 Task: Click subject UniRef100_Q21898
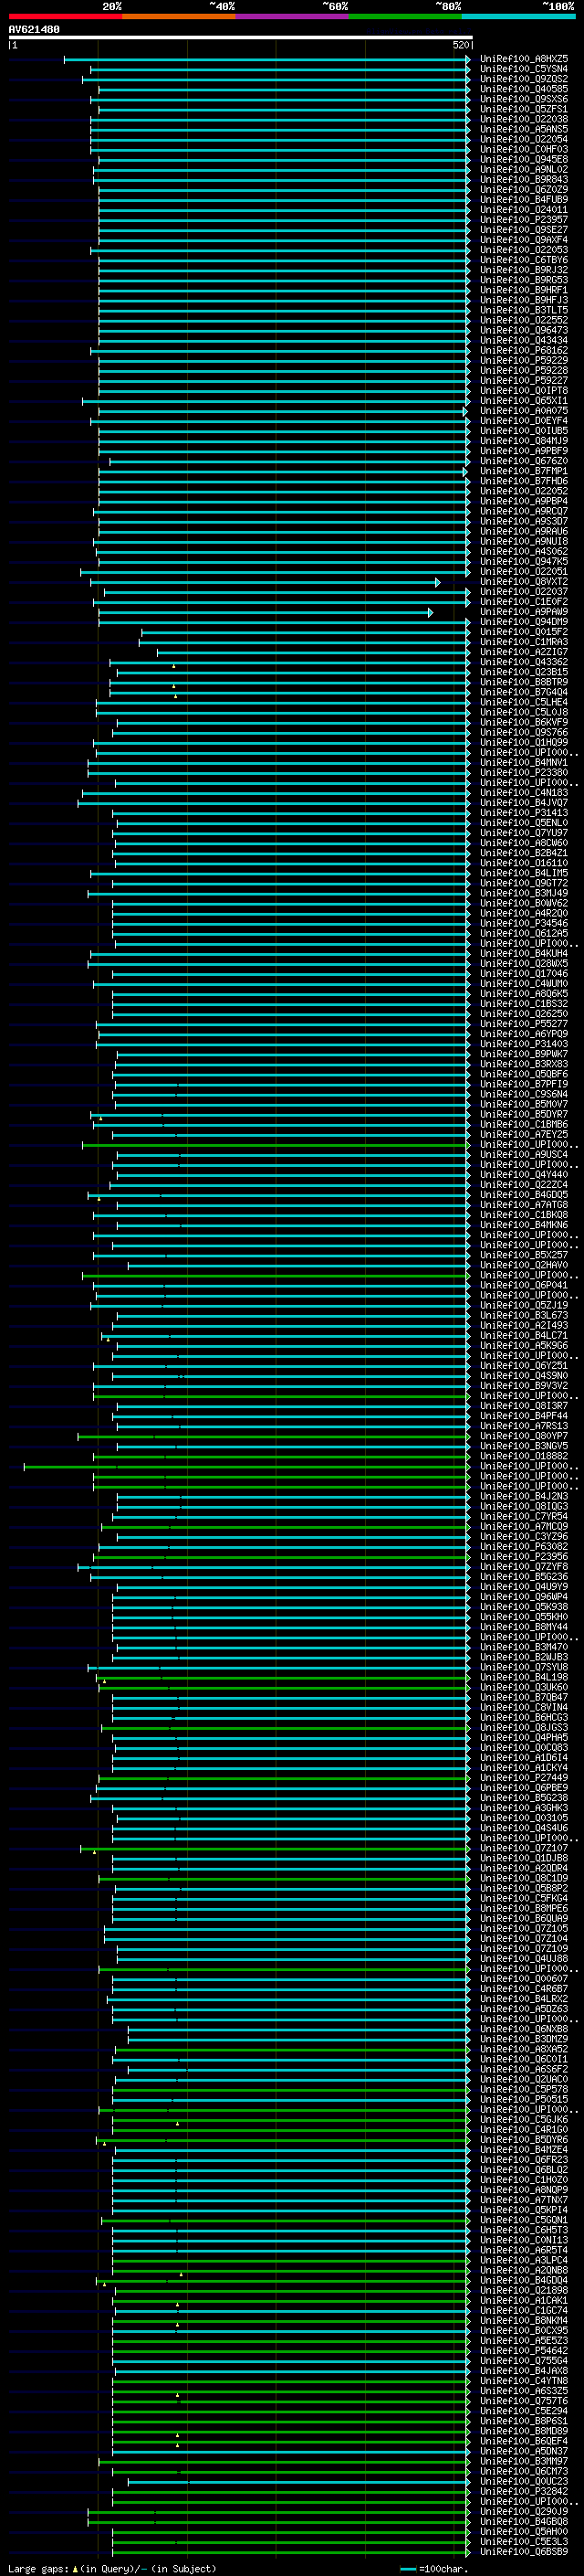point(524,2289)
